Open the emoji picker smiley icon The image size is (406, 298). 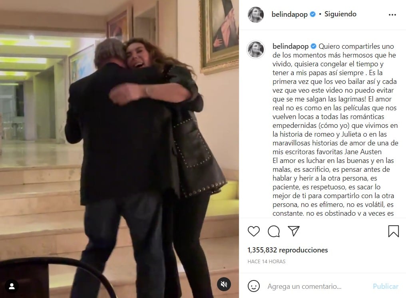253,286
